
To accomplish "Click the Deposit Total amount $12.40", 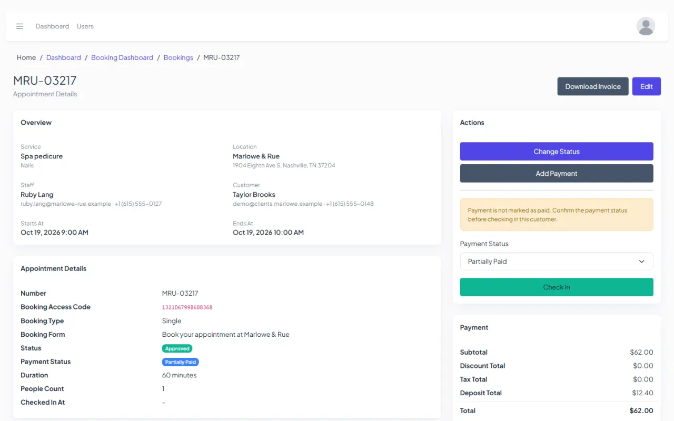I will point(642,393).
